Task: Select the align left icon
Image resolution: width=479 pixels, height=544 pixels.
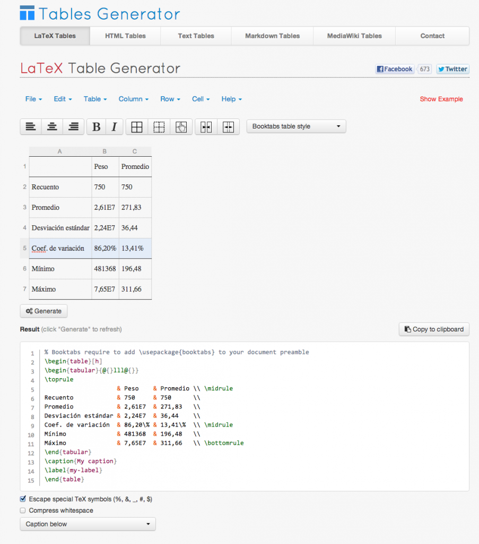Action: (30, 126)
